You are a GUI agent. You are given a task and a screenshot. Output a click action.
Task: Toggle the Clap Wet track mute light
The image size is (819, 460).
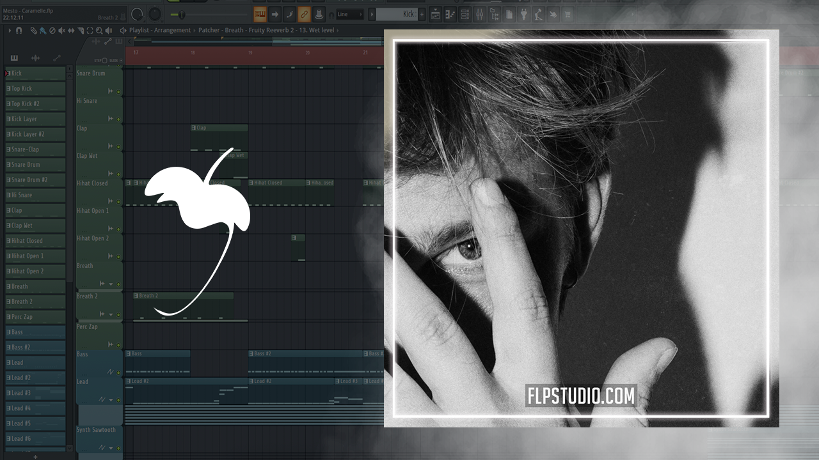click(x=118, y=174)
